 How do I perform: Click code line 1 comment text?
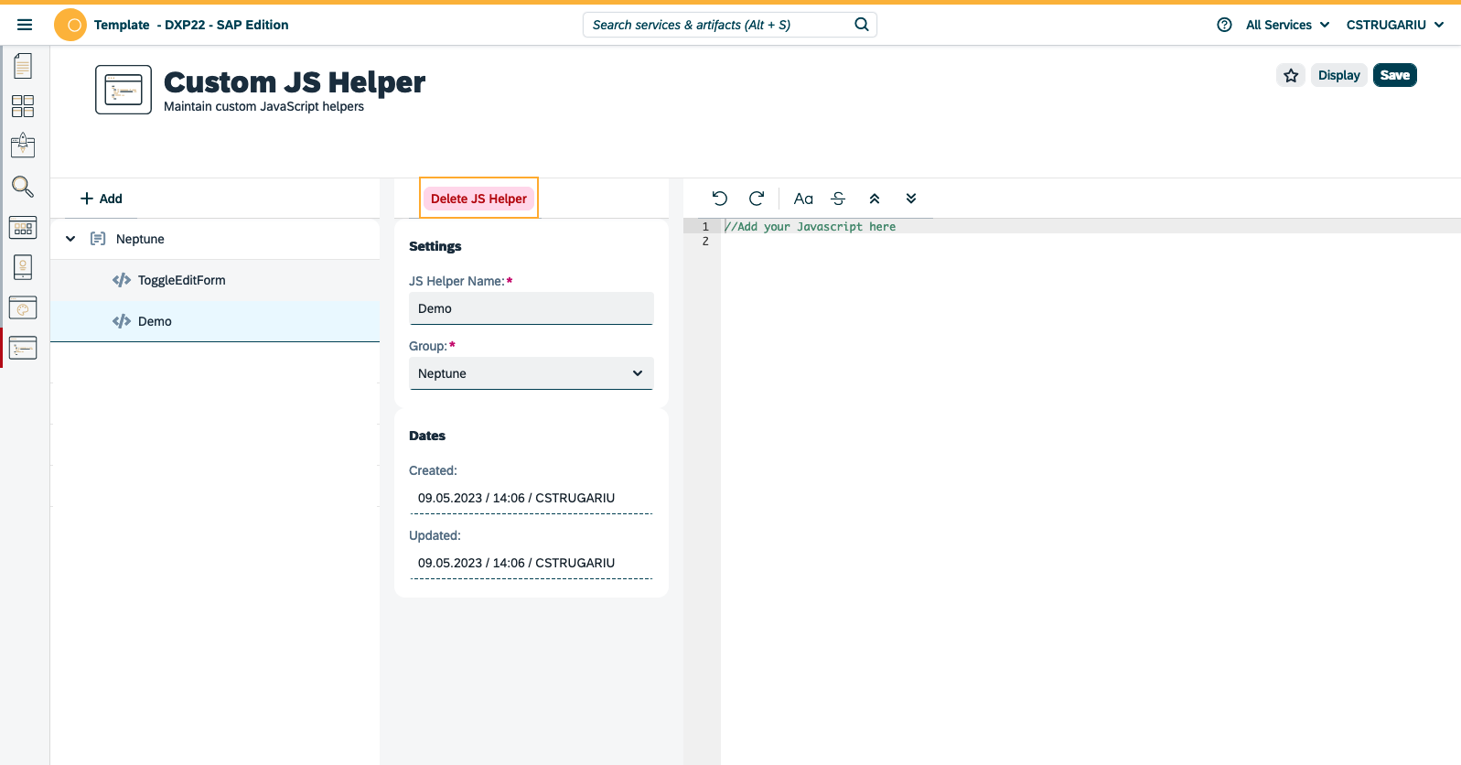[810, 227]
